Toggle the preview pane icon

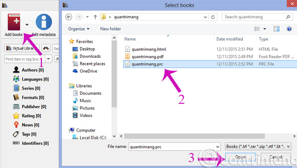[276, 29]
